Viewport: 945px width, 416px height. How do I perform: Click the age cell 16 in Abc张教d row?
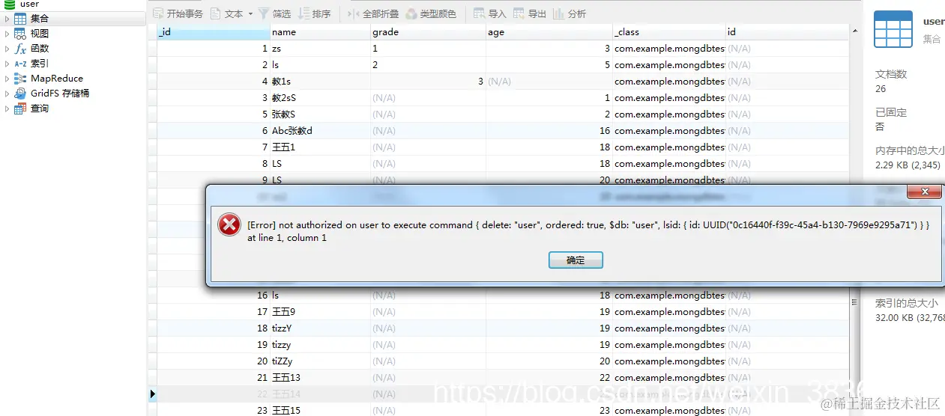coord(549,131)
